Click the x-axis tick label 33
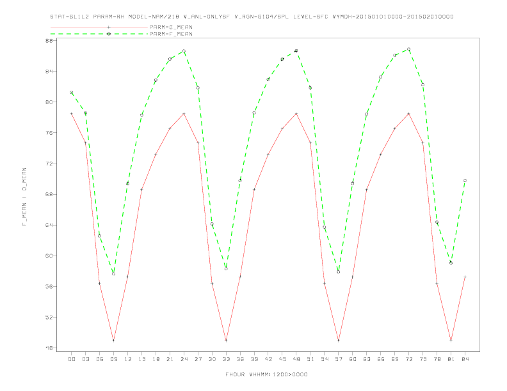The height and width of the screenshot is (391, 507). (x=226, y=359)
